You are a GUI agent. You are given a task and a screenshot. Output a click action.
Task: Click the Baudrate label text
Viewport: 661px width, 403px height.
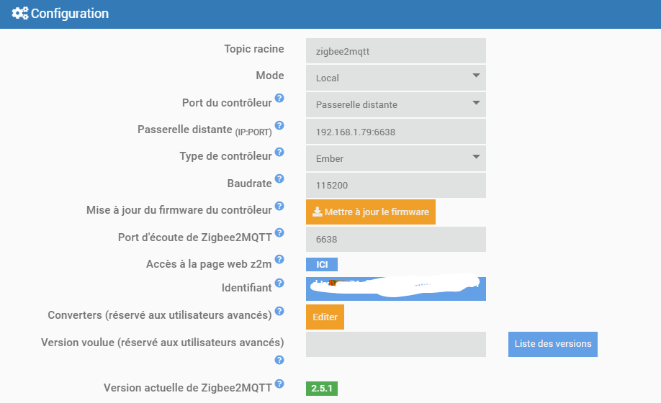pos(249,184)
